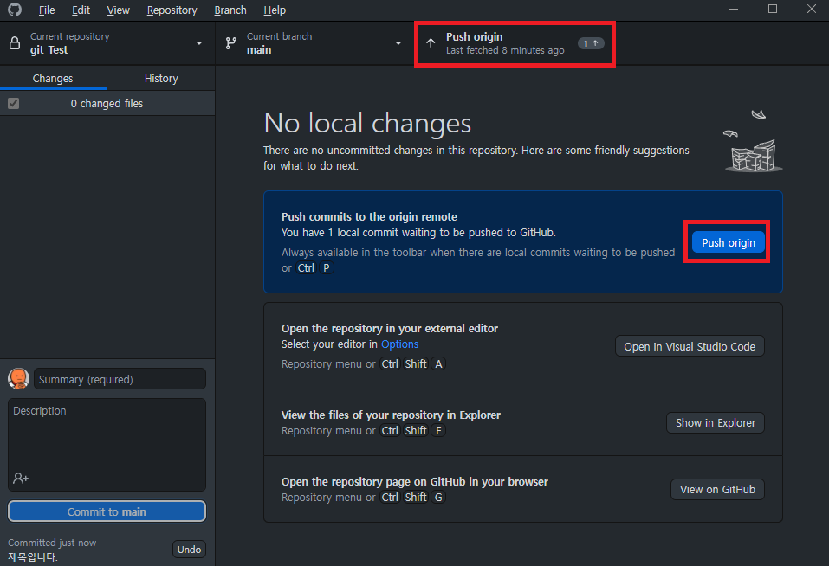Click the git_Test repository name
This screenshot has height=566, width=829.
pos(49,50)
